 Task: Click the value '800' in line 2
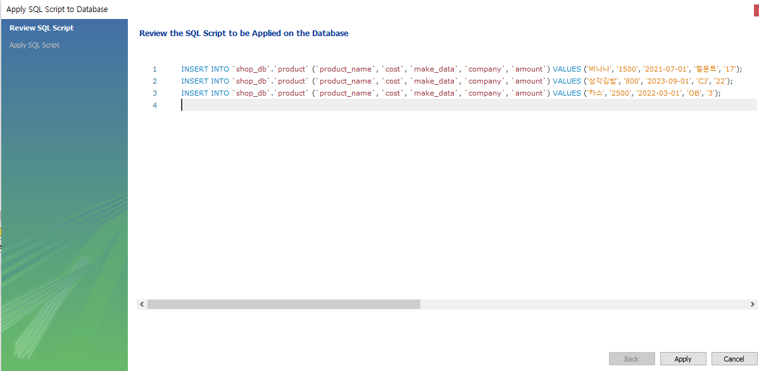[632, 81]
